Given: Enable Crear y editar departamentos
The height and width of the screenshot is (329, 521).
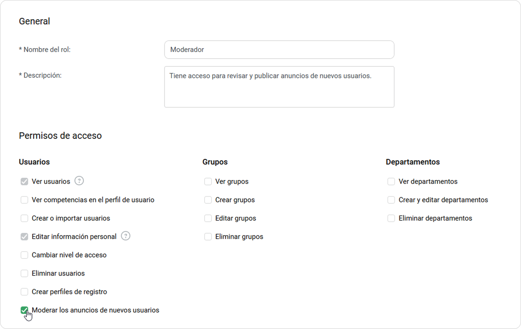Looking at the screenshot, I should pyautogui.click(x=391, y=200).
